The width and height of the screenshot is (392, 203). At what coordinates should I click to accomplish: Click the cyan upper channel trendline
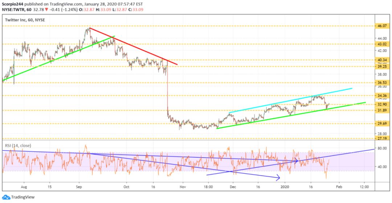point(291,100)
